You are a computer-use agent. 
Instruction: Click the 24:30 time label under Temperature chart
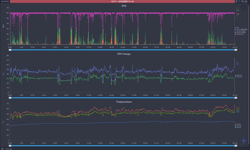[x=179, y=143]
